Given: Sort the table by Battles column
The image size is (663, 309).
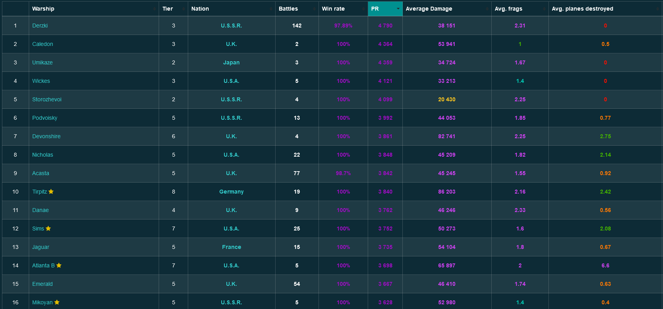Looking at the screenshot, I should pyautogui.click(x=288, y=9).
